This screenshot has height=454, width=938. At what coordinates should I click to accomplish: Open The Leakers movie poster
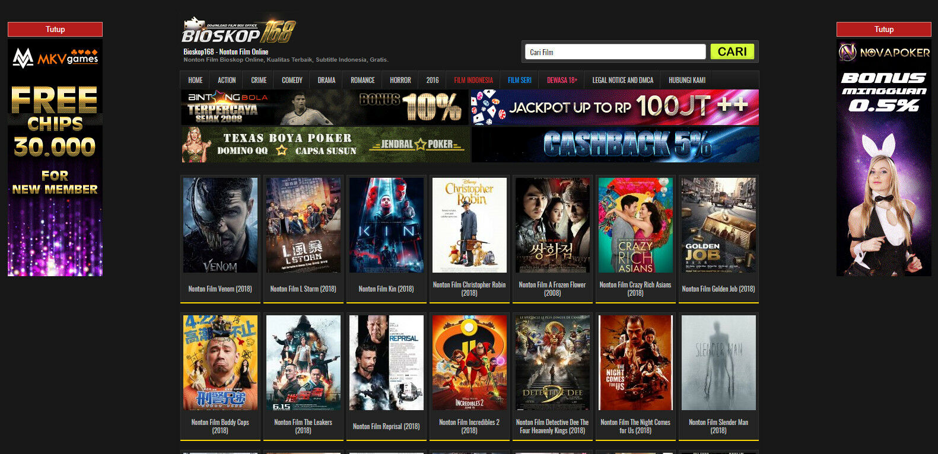click(303, 363)
